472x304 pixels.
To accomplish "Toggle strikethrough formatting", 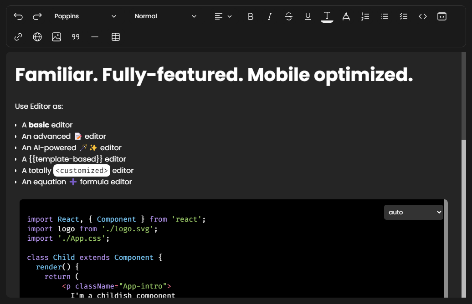I will (x=289, y=16).
